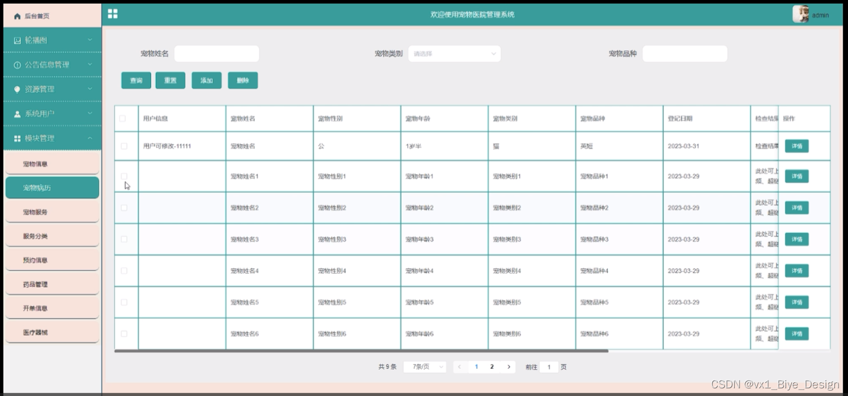The image size is (848, 396).
Task: Check the row for 宠物姓名6
Action: point(124,334)
